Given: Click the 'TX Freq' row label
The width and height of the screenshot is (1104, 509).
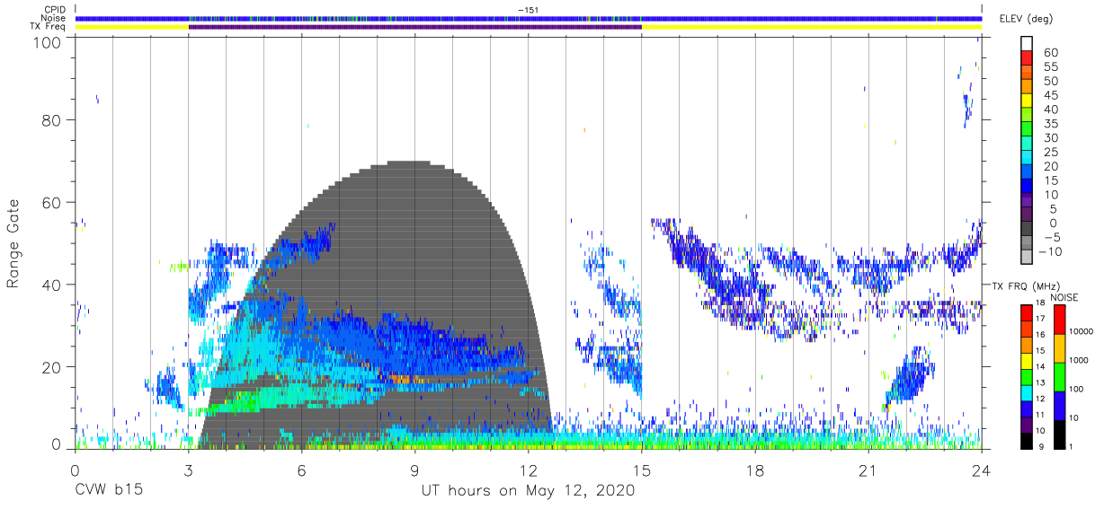Looking at the screenshot, I should [49, 27].
